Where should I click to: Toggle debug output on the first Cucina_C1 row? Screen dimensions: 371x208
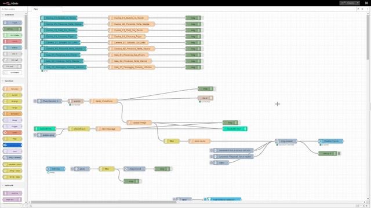tap(202, 18)
